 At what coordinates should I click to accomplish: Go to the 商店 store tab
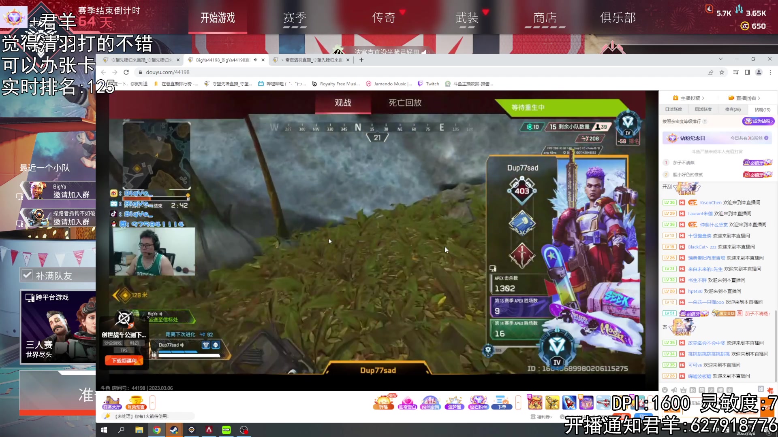545,18
